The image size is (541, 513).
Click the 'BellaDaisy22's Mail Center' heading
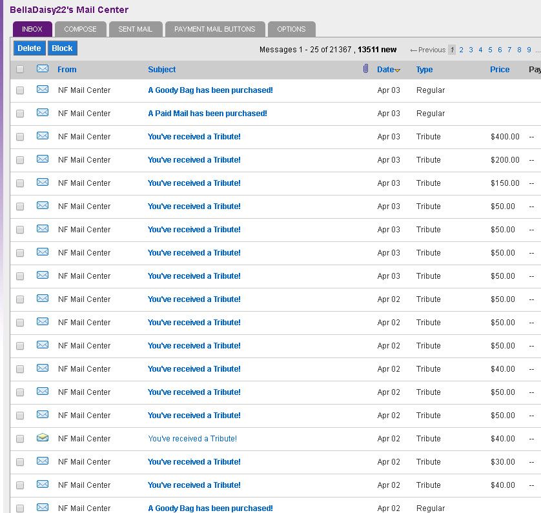[x=69, y=10]
